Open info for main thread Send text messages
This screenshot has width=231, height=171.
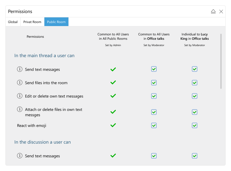pos(20,69)
